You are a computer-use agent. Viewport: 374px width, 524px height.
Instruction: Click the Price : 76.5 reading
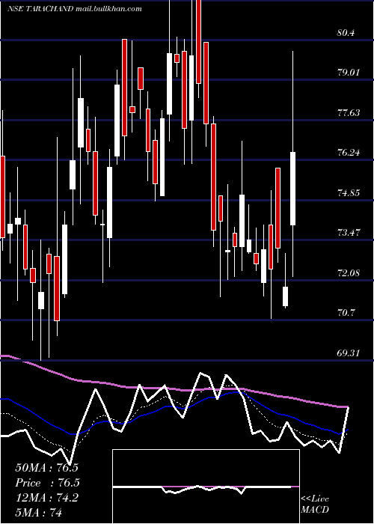(47, 483)
